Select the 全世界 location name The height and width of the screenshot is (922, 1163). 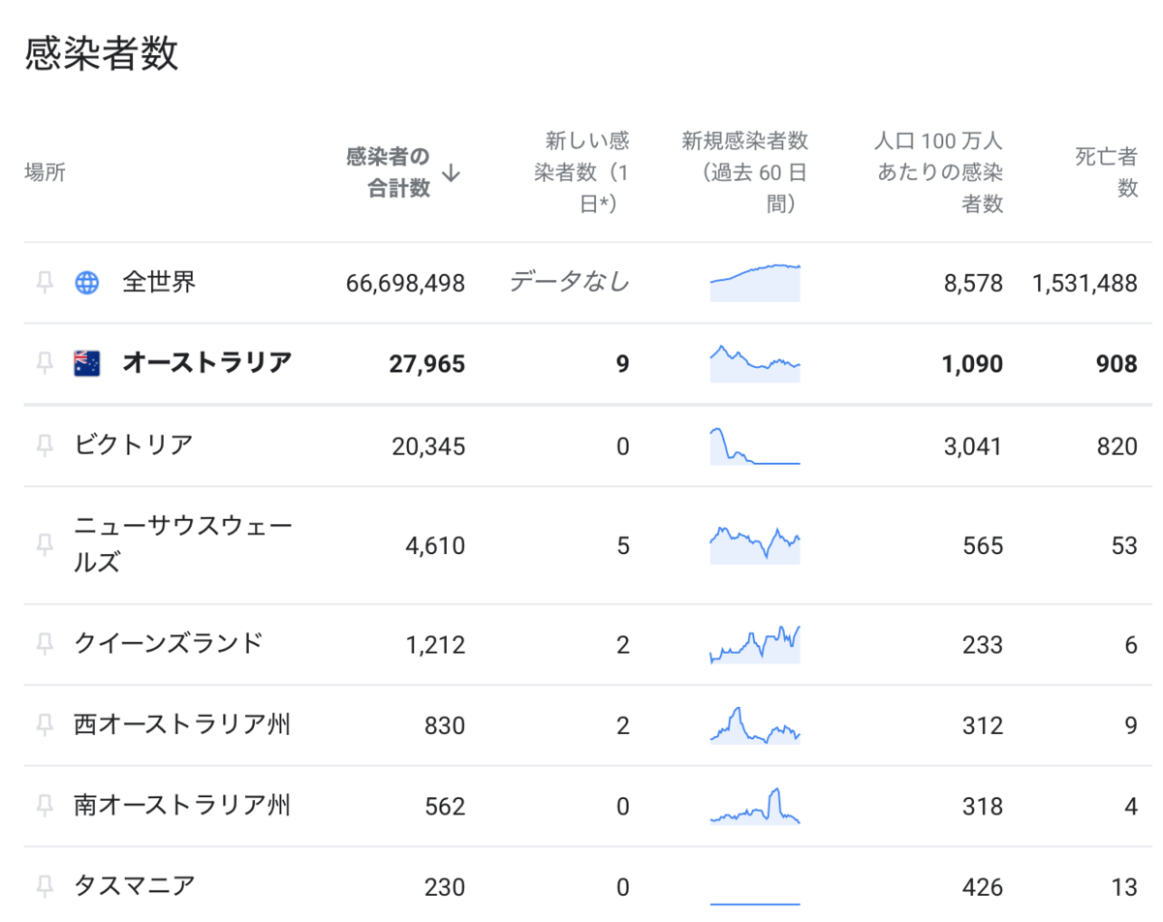[159, 283]
